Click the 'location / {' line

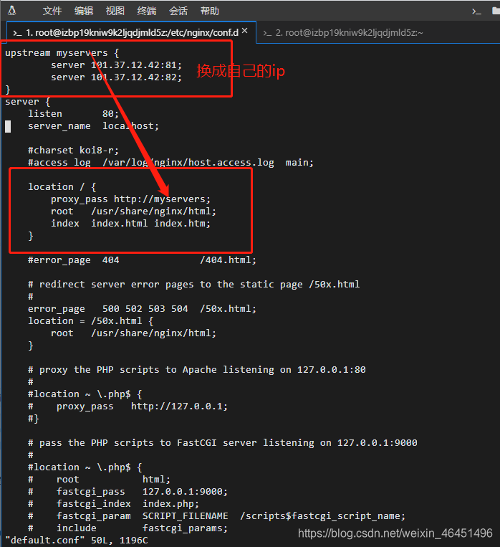62,187
